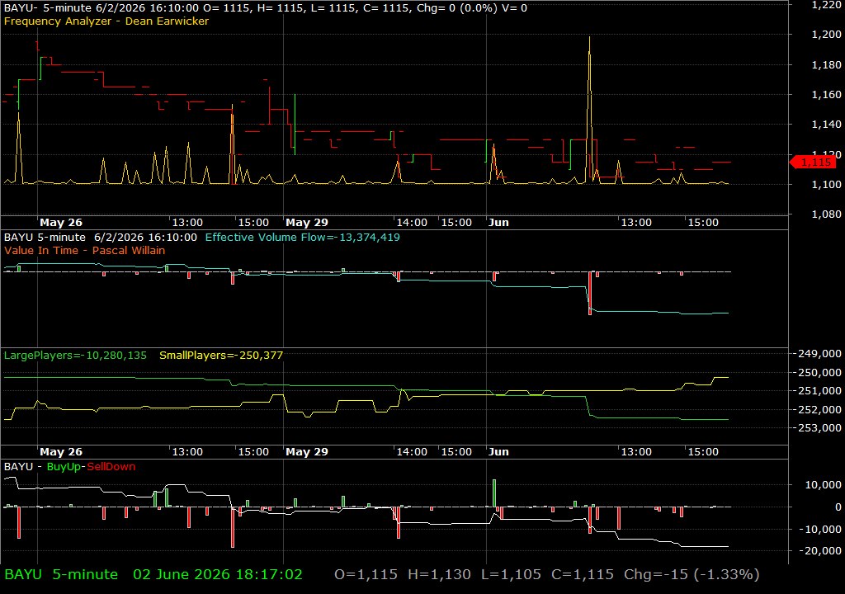Click the -252,000 players axis label
This screenshot has height=594, width=845.
tap(819, 410)
